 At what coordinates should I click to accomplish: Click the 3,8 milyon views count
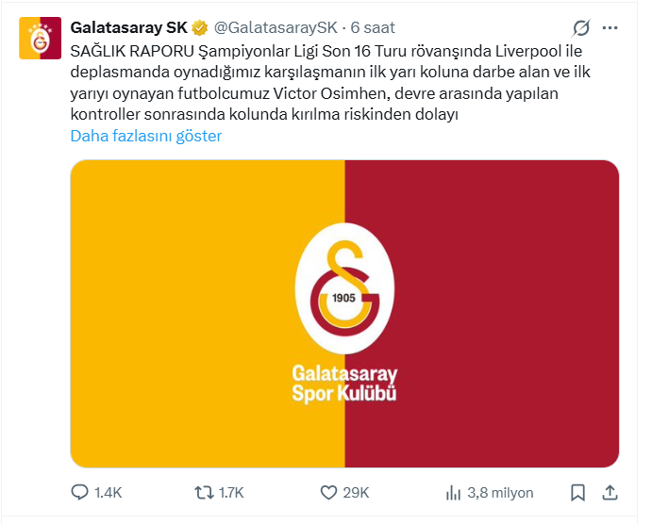[x=501, y=492]
